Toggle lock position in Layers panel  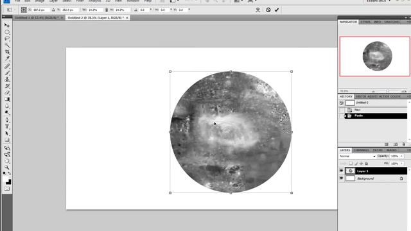361,164
